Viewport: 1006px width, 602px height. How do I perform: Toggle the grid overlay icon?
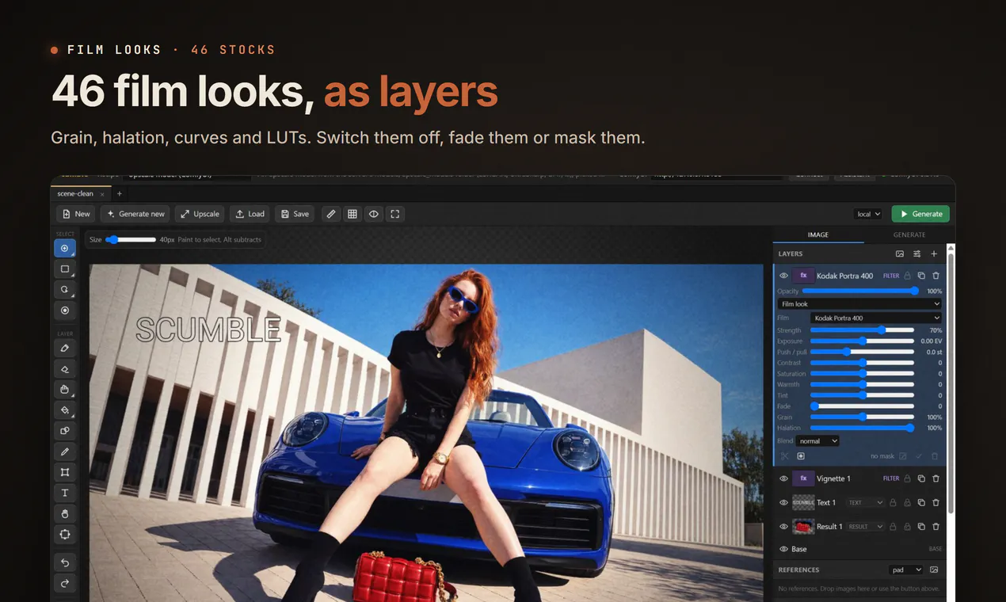[x=352, y=214]
